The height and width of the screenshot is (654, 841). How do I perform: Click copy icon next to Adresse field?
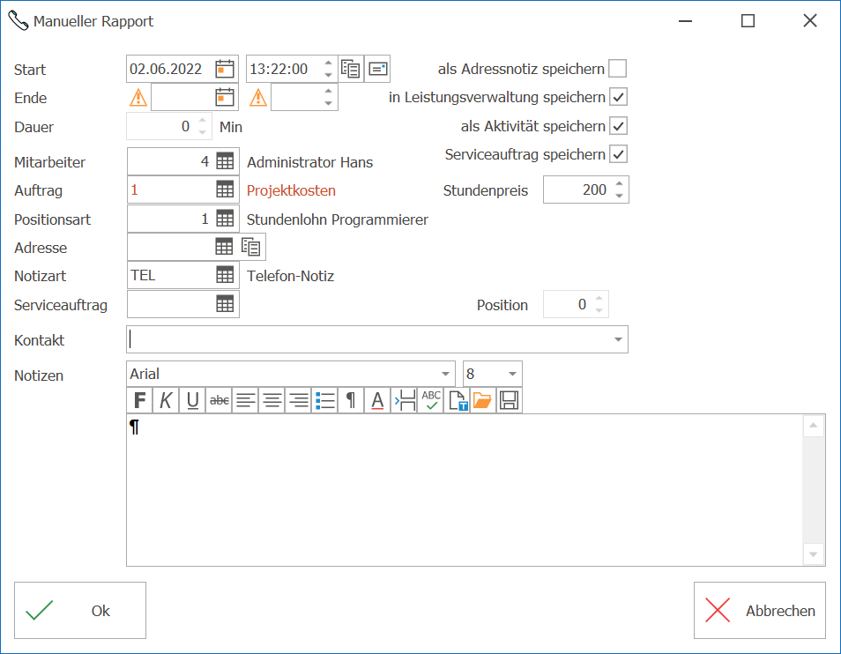point(250,247)
